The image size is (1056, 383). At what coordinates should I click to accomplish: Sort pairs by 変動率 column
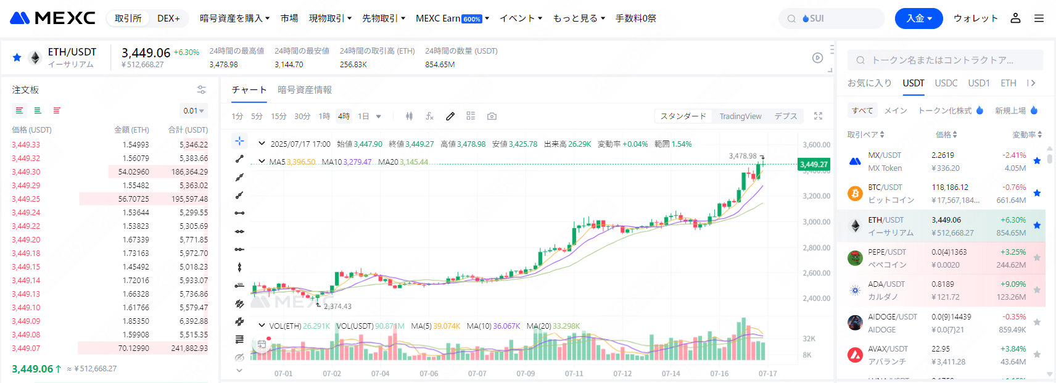(1027, 134)
